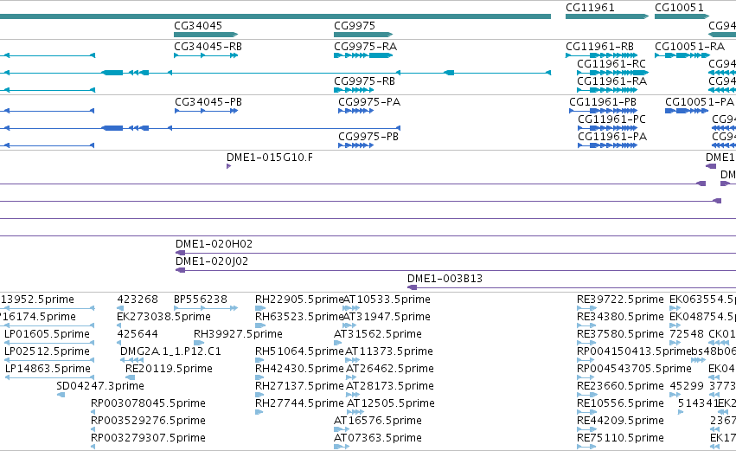Image resolution: width=736 pixels, height=451 pixels.
Task: Select EST RH27744.5prime
Action: (x=299, y=403)
